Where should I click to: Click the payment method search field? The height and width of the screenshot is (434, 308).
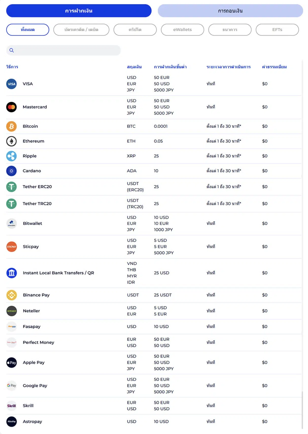[x=63, y=50]
